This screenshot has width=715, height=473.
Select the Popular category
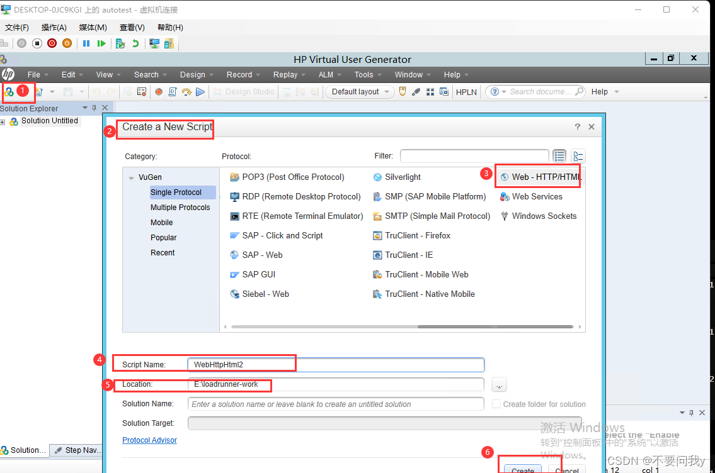pos(164,237)
